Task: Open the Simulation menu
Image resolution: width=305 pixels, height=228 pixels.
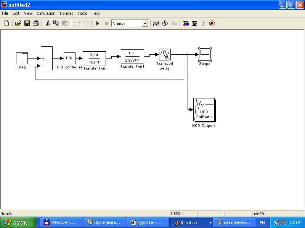Action: click(x=46, y=13)
